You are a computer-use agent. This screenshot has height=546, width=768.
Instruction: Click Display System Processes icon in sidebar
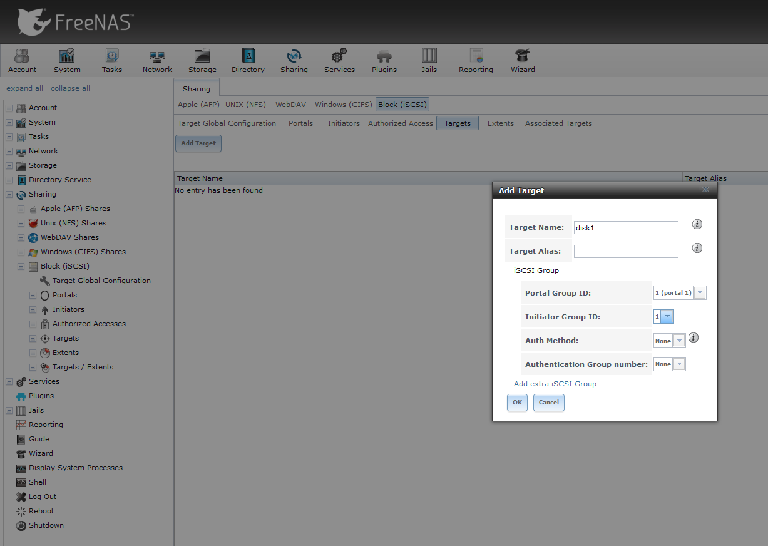pos(21,468)
